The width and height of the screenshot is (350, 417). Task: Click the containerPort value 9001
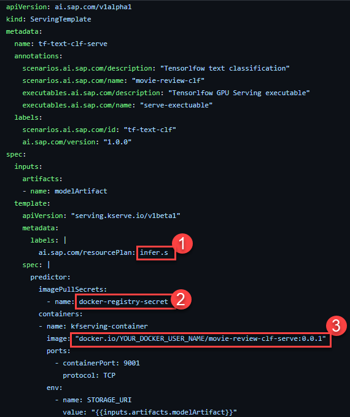point(131,364)
